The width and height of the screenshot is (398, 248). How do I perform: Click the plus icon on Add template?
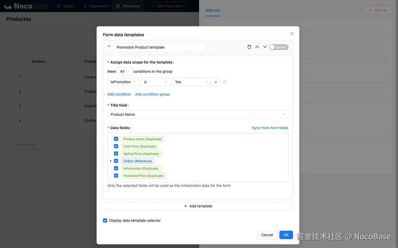(x=186, y=206)
